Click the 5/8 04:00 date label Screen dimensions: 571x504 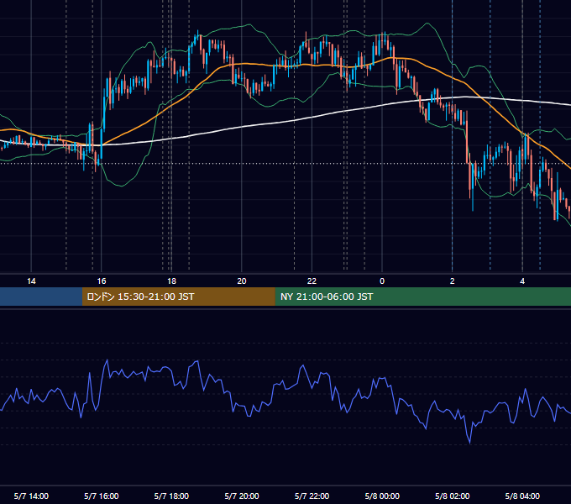coord(522,496)
